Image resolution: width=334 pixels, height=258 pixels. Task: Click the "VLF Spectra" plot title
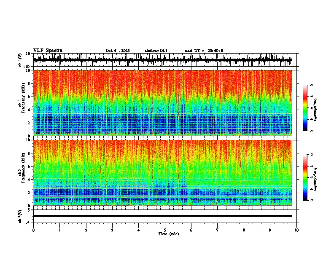tap(48, 50)
